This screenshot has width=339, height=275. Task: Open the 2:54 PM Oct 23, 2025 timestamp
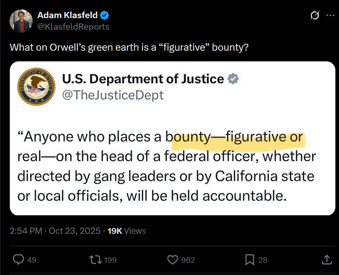[x=55, y=231]
